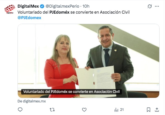Image resolution: width=165 pixels, height=115 pixels.
Task: Bookmark the DigitalMex tweet
Action: [x=148, y=110]
